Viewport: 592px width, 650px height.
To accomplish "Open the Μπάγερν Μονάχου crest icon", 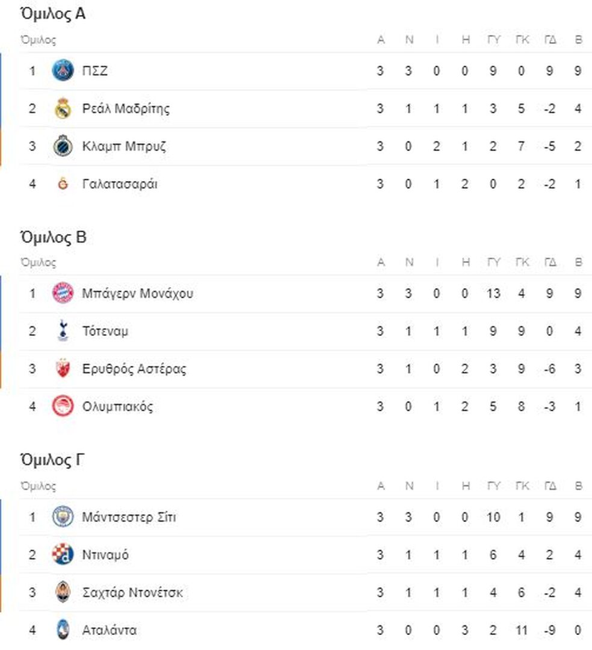I will point(63,293).
